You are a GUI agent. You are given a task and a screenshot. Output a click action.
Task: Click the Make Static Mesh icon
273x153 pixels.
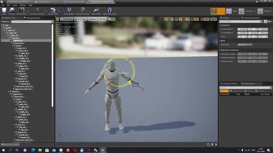110,10
